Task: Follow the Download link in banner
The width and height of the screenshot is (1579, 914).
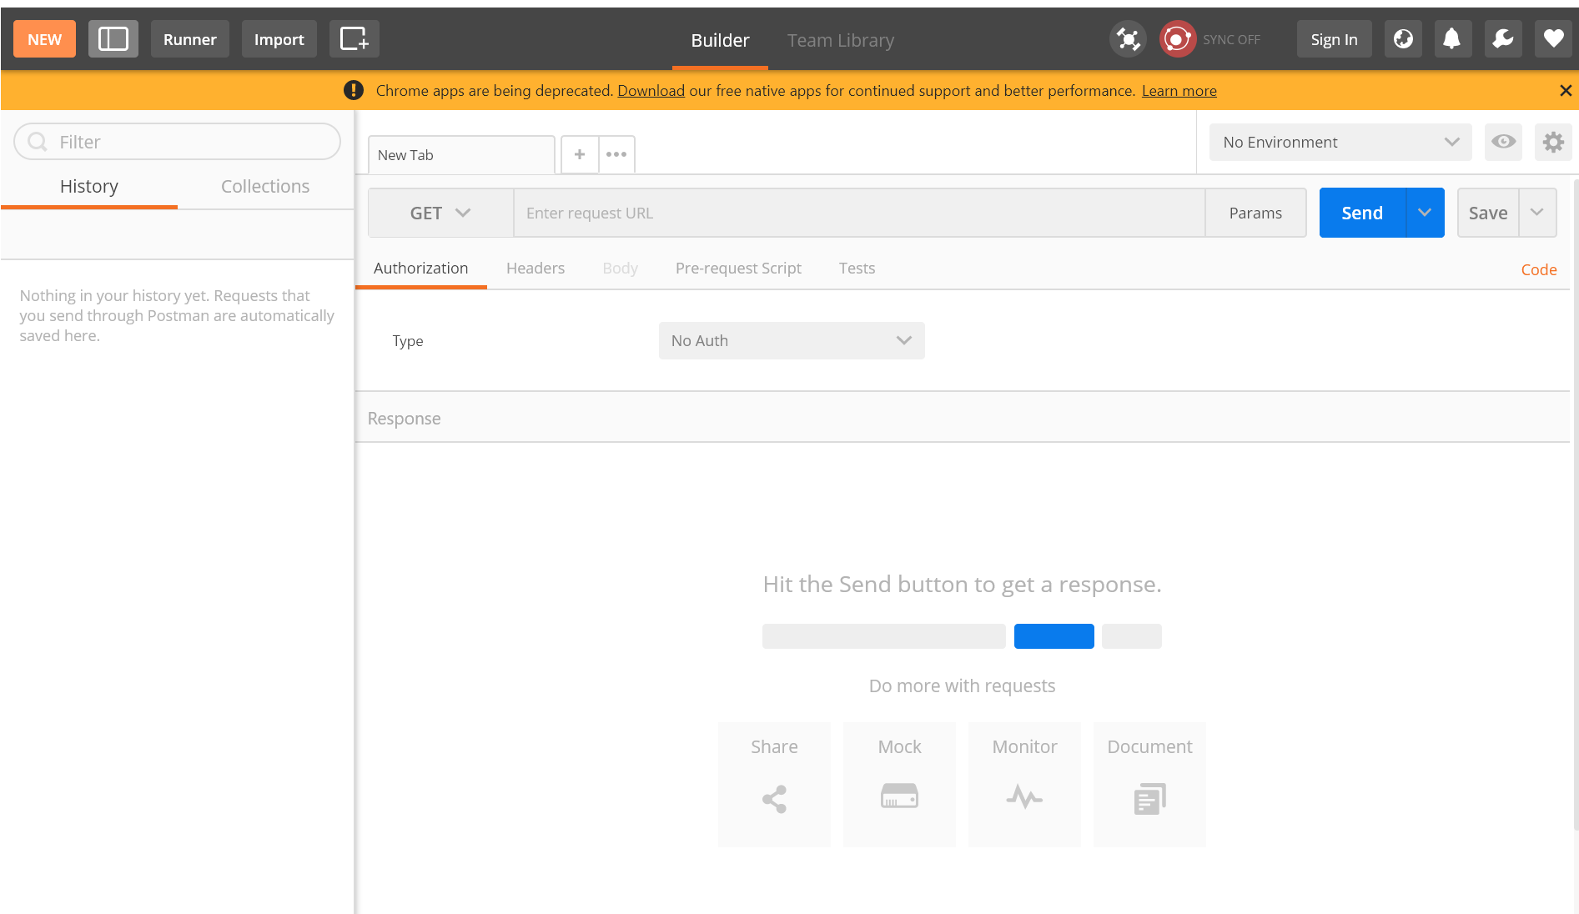Action: [651, 90]
